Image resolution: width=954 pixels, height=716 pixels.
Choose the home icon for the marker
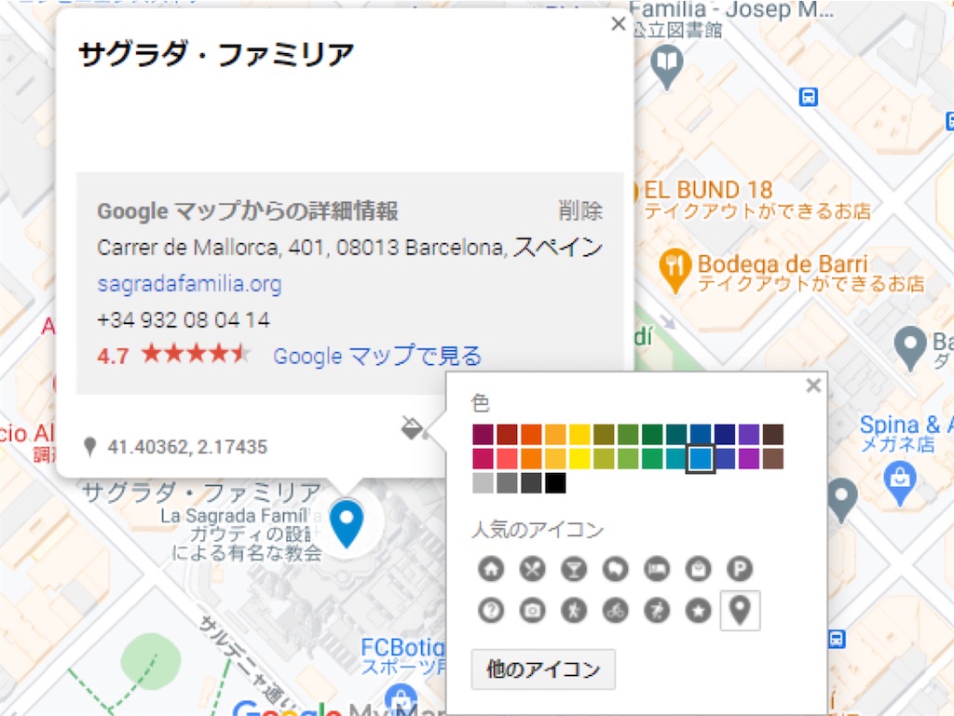click(491, 569)
